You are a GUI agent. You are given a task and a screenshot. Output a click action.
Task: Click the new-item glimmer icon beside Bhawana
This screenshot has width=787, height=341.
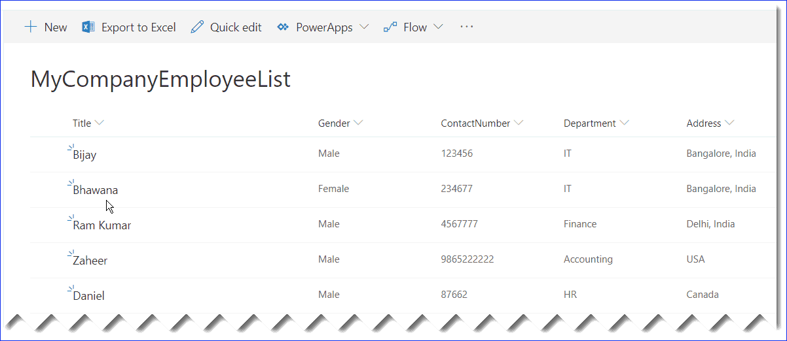coord(71,184)
